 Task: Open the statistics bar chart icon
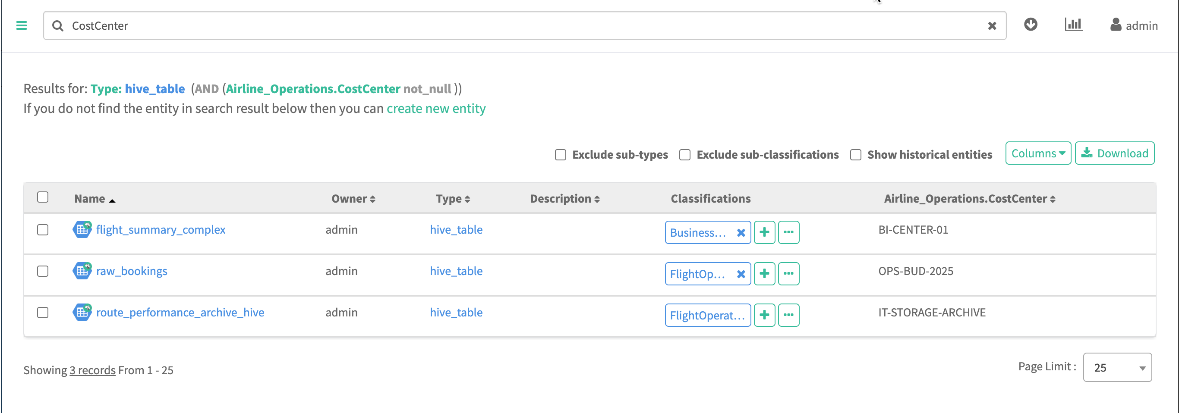click(1073, 25)
